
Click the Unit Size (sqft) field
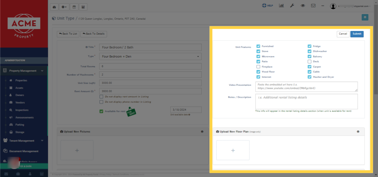click(150, 83)
